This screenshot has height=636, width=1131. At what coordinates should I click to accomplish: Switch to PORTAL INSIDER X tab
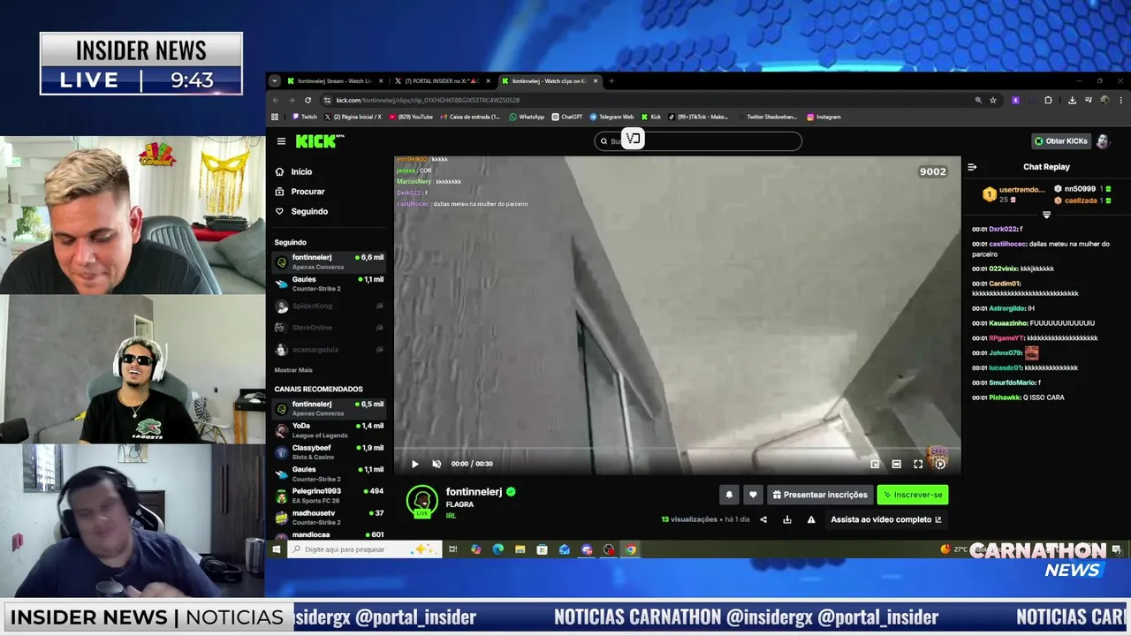pos(442,81)
